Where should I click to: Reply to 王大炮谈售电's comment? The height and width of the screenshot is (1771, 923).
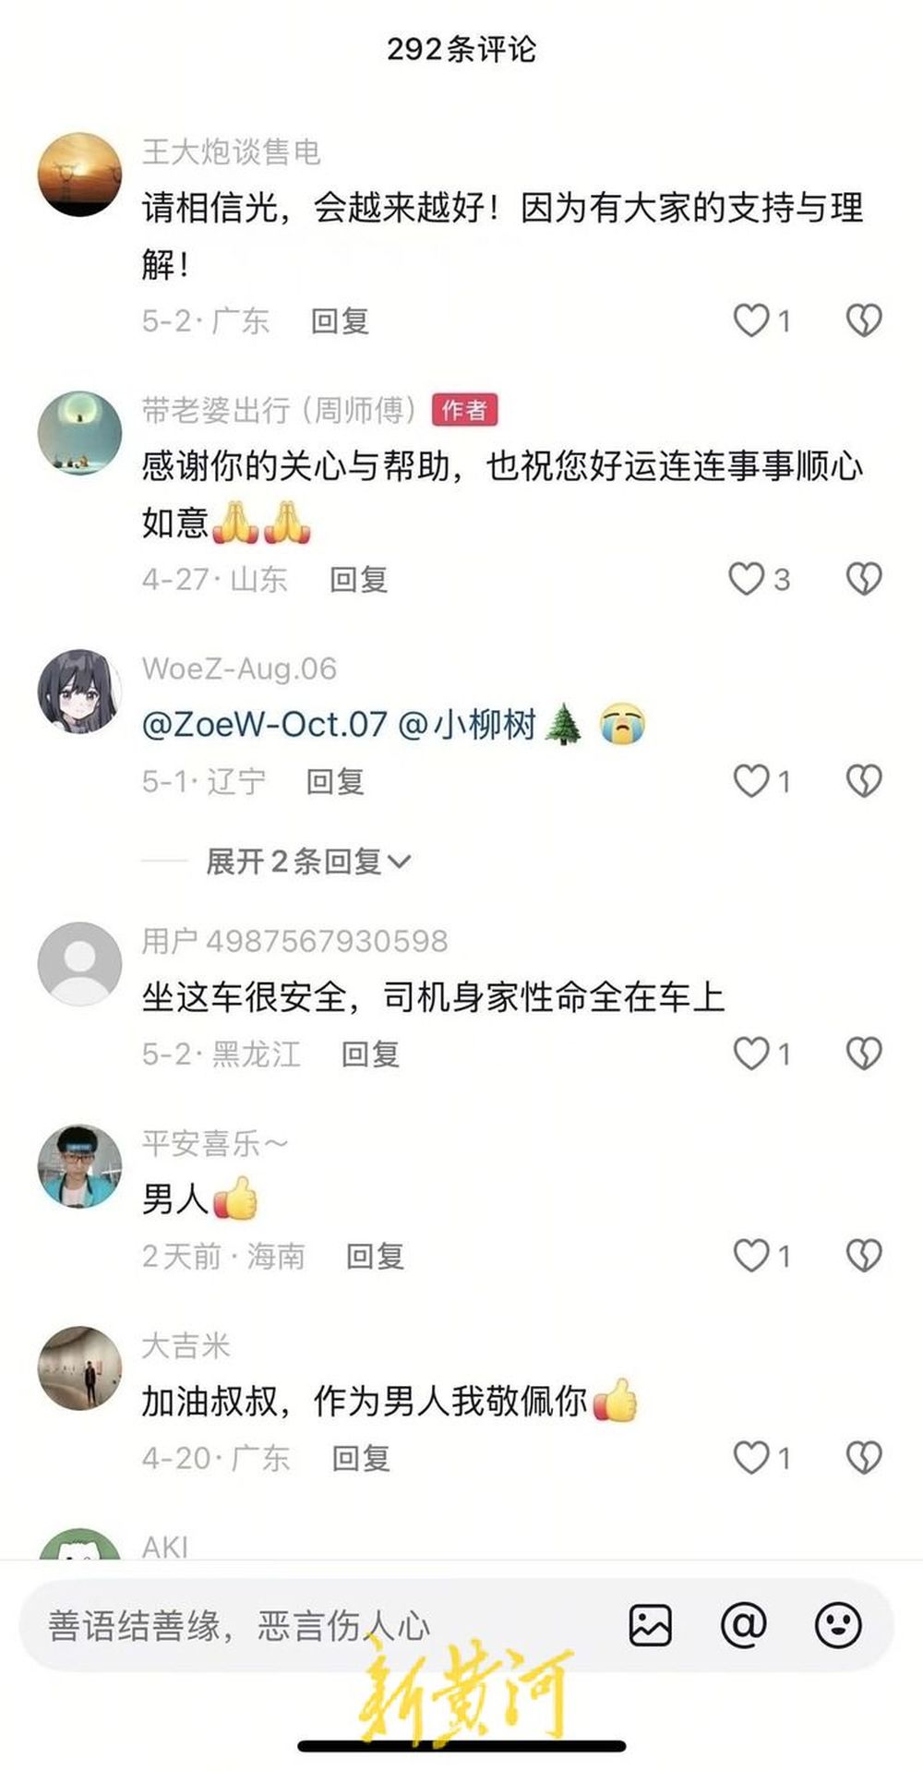tap(340, 321)
